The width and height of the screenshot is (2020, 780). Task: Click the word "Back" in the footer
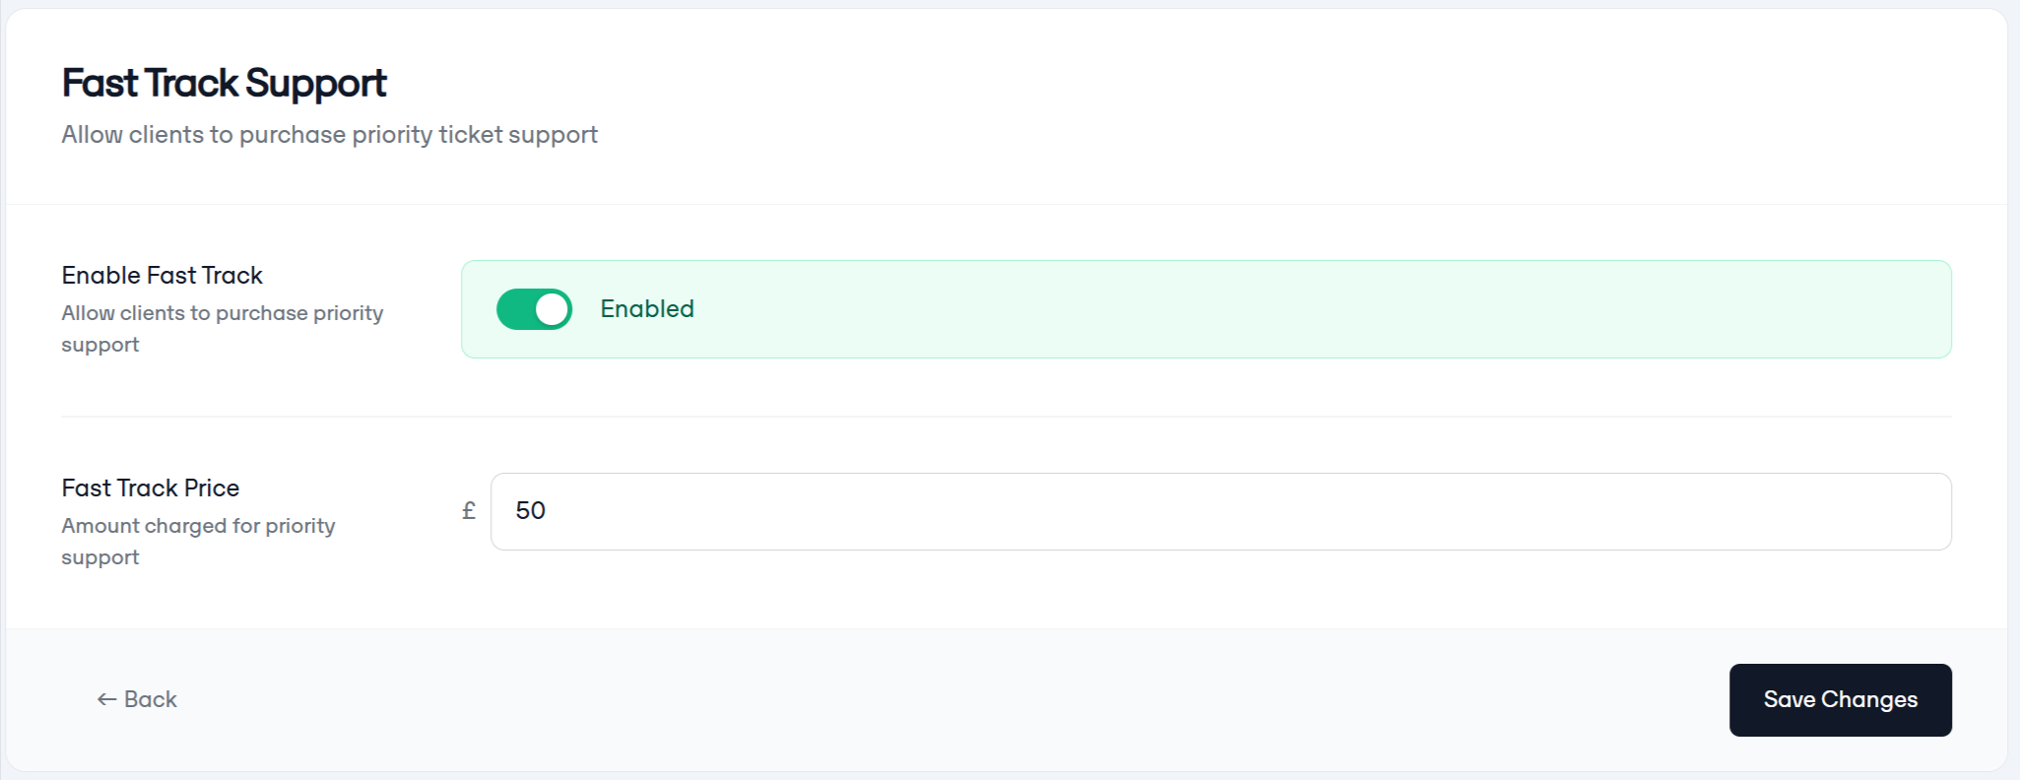tap(151, 699)
